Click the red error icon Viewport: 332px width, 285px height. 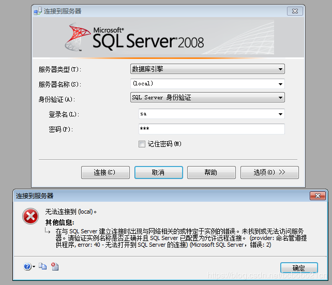coord(31,216)
